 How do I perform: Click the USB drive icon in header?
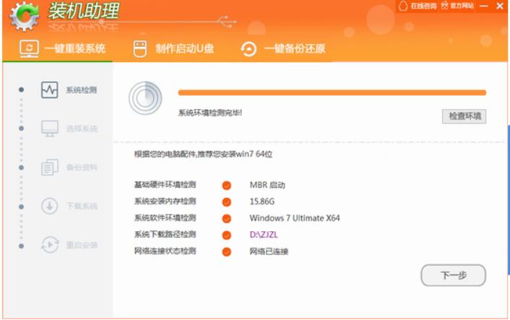(x=140, y=49)
